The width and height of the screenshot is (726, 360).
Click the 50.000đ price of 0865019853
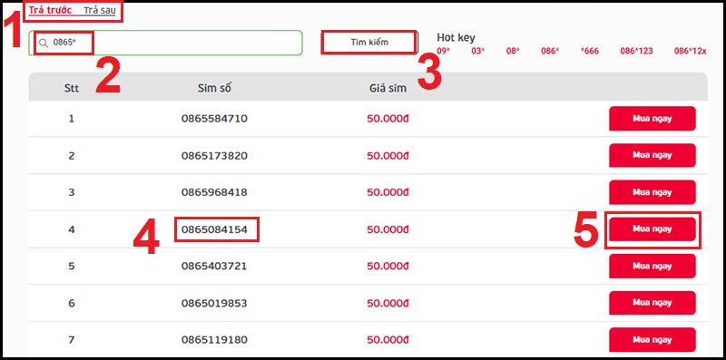tap(388, 304)
